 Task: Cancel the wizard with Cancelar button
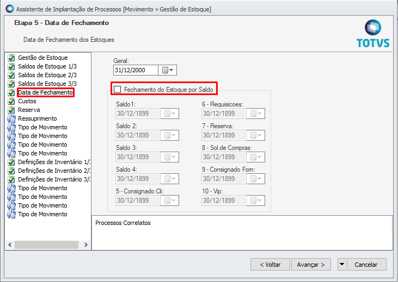tap(366, 265)
